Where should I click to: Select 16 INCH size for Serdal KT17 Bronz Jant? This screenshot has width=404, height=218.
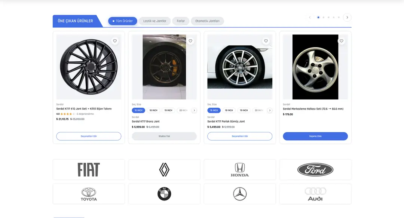click(x=138, y=110)
